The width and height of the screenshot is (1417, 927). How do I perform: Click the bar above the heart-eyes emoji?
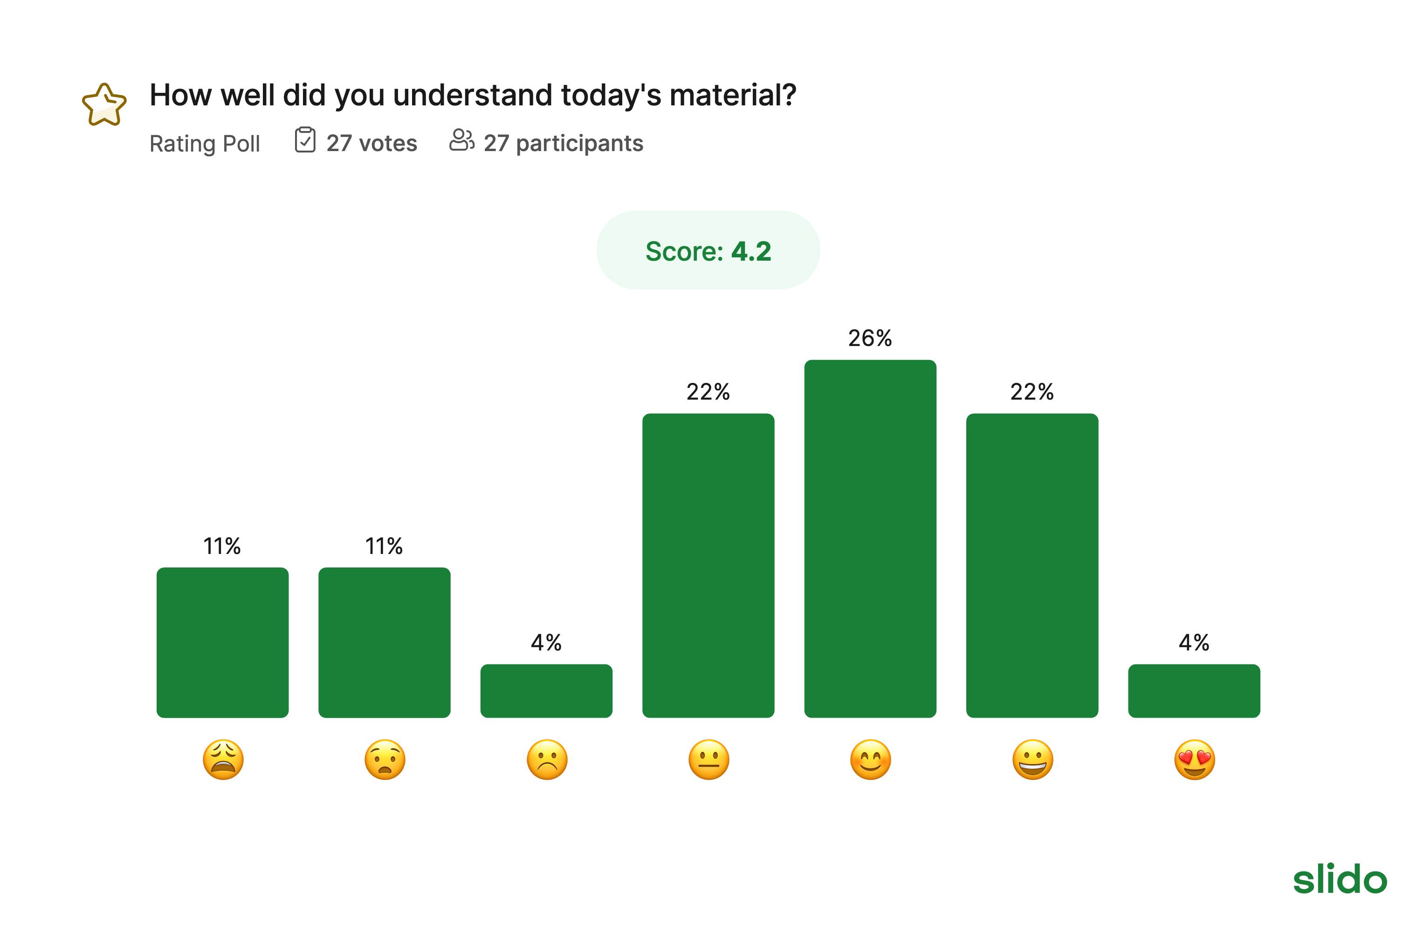point(1194,691)
